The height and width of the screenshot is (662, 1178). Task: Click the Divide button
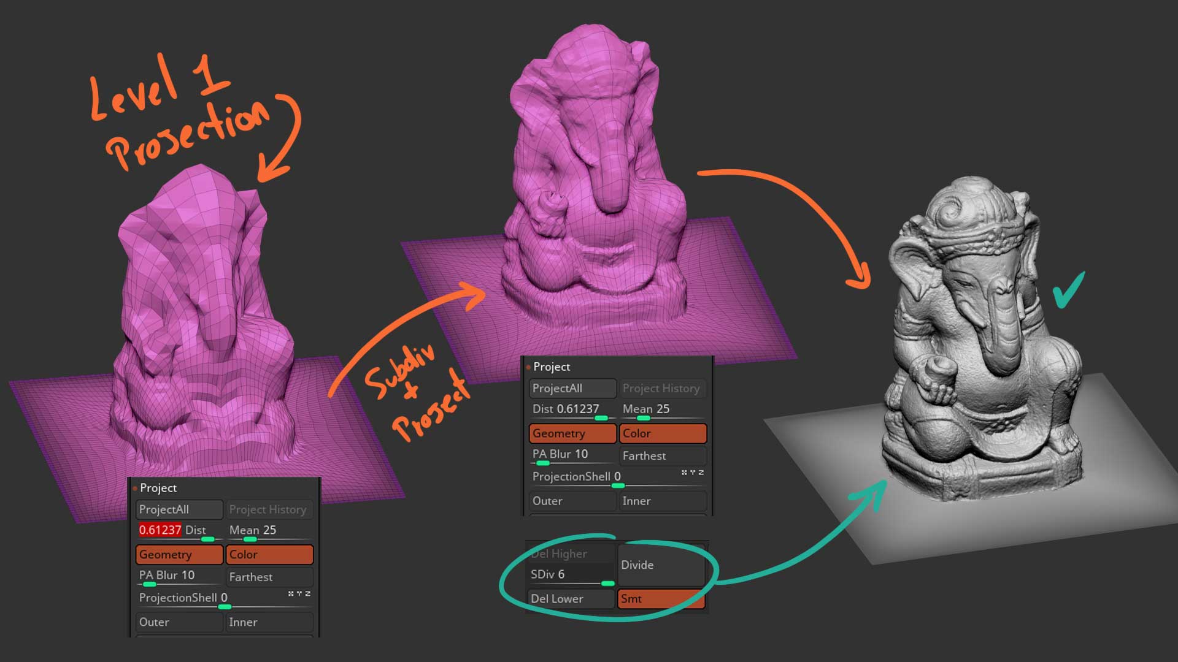coord(661,565)
